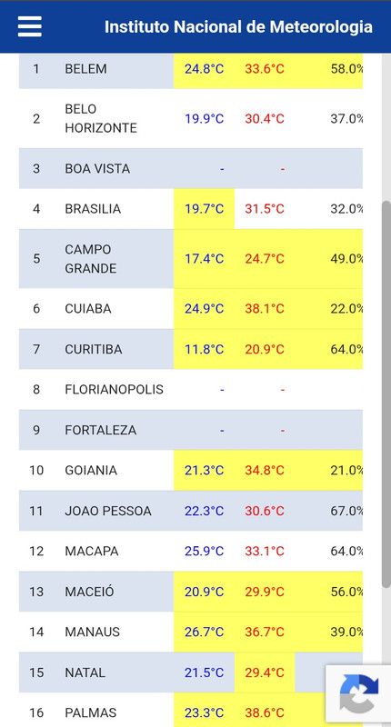Select the FLORIANOPOLIS row
The width and height of the screenshot is (391, 727).
(x=191, y=390)
